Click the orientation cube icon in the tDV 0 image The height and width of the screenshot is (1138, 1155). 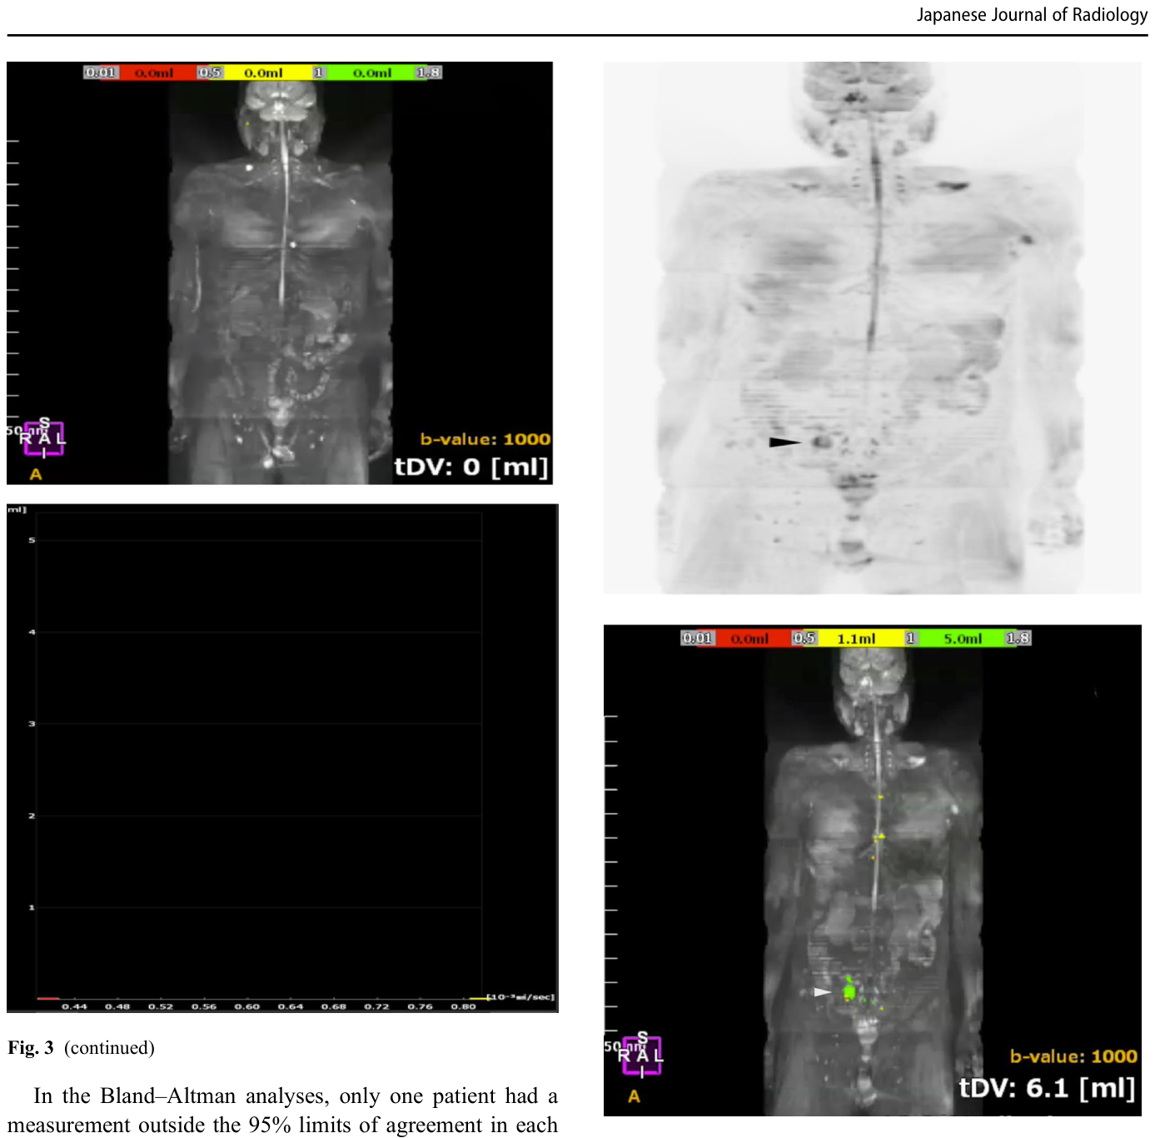pos(43,438)
